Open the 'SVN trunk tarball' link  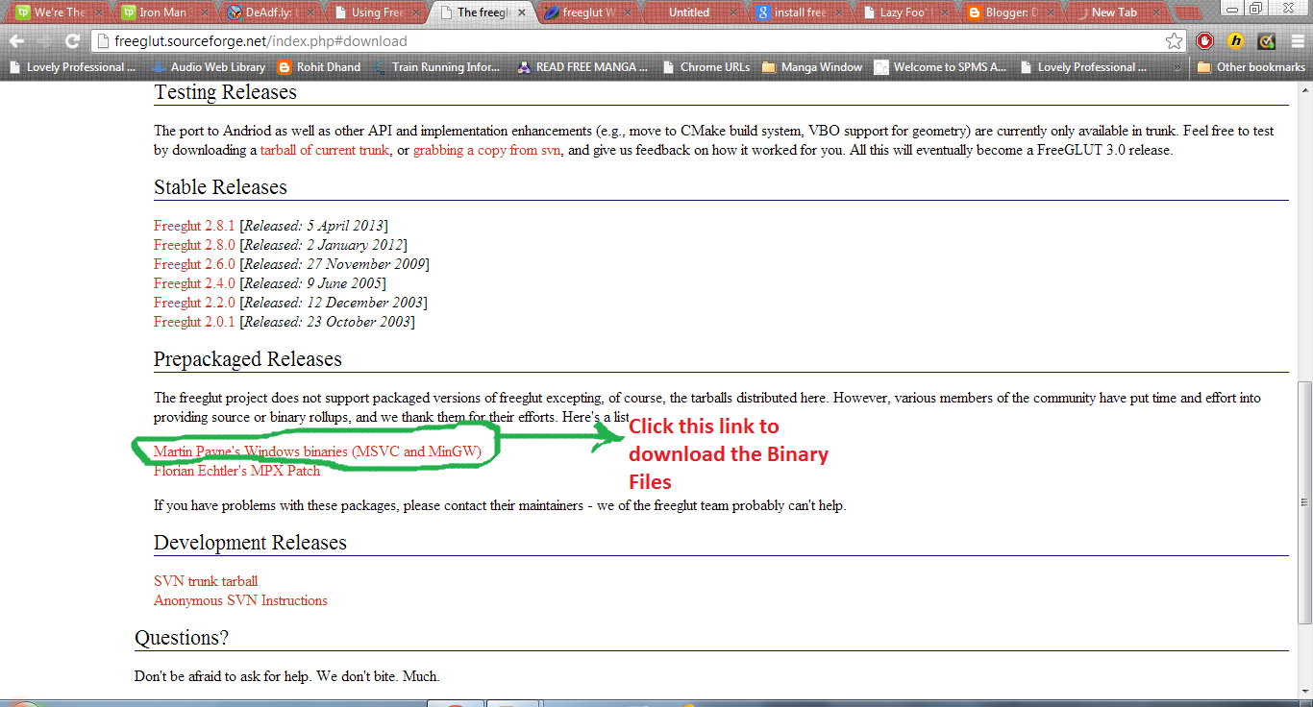click(x=206, y=581)
